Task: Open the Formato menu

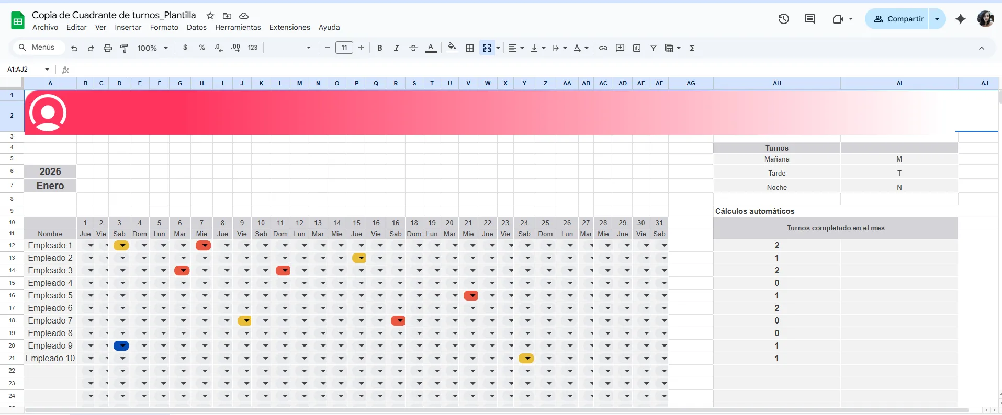Action: pos(164,27)
